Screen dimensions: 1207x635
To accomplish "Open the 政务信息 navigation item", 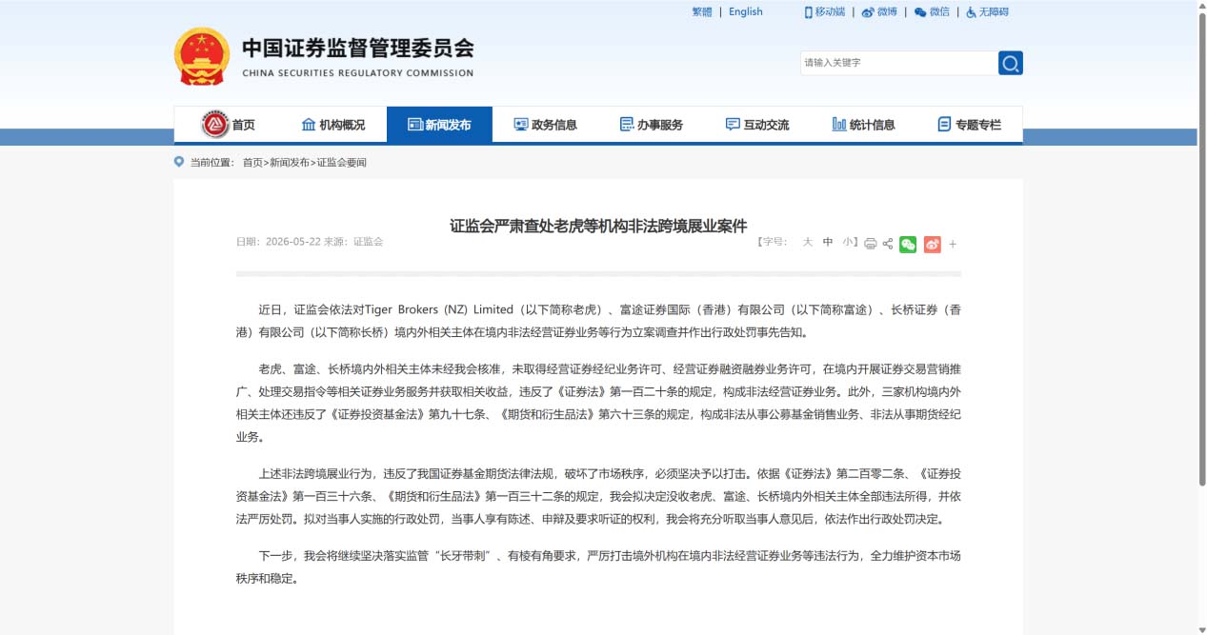I will (x=545, y=125).
